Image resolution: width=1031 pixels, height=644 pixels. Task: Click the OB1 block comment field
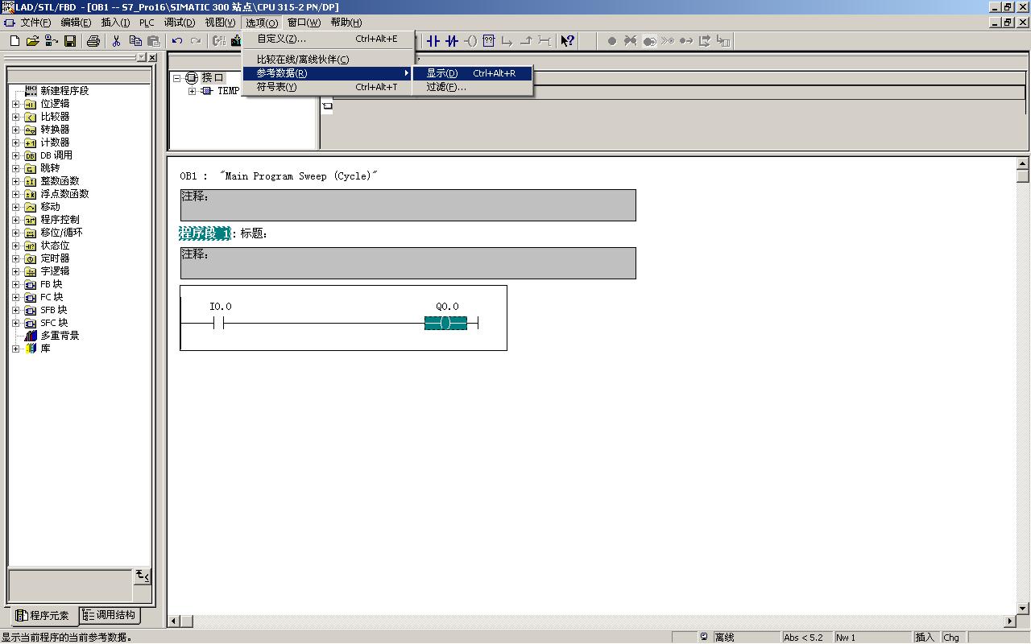(408, 205)
